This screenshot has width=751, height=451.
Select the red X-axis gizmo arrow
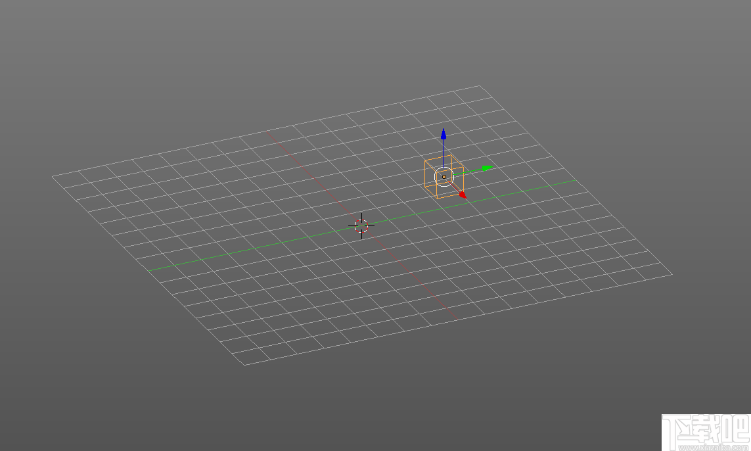[458, 189]
